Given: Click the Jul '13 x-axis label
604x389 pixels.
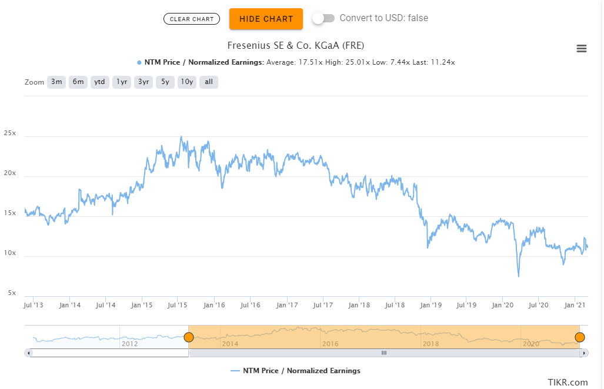Looking at the screenshot, I should click(34, 305).
